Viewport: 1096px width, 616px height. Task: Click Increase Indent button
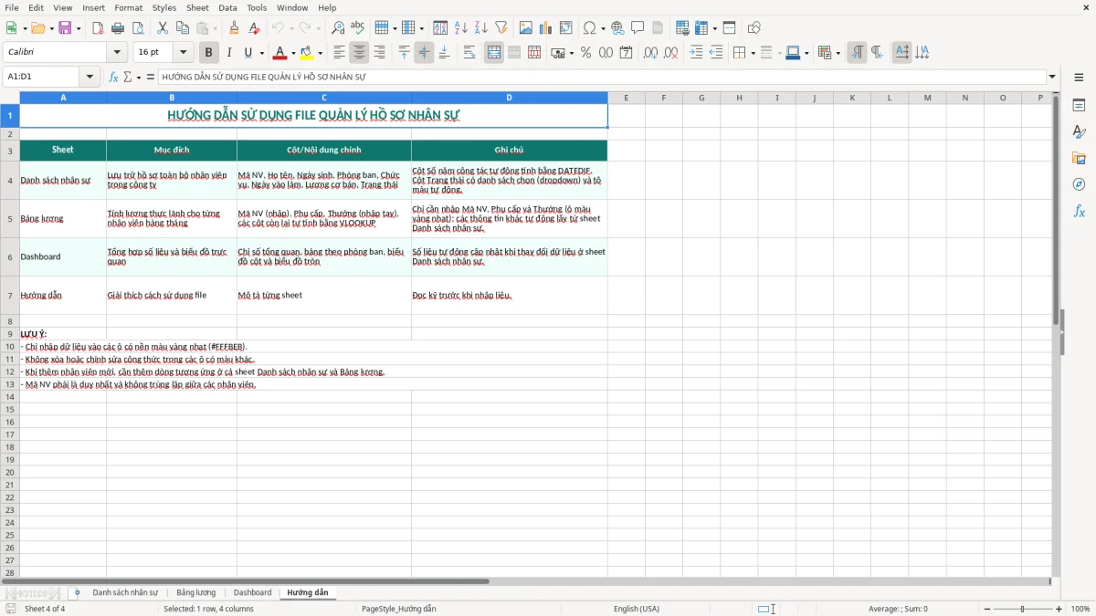pyautogui.click(x=696, y=53)
